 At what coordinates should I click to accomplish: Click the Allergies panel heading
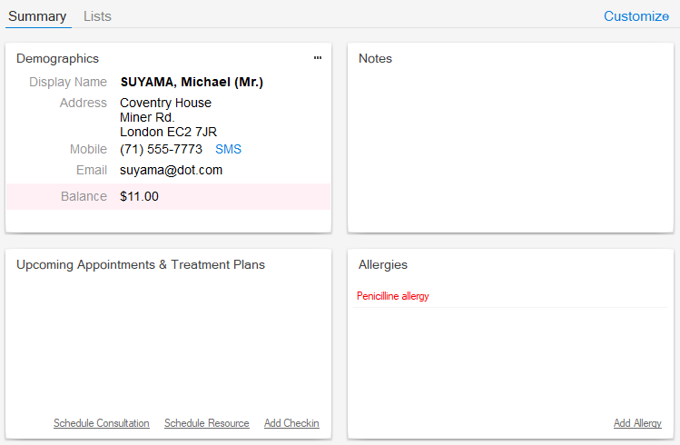tap(383, 264)
